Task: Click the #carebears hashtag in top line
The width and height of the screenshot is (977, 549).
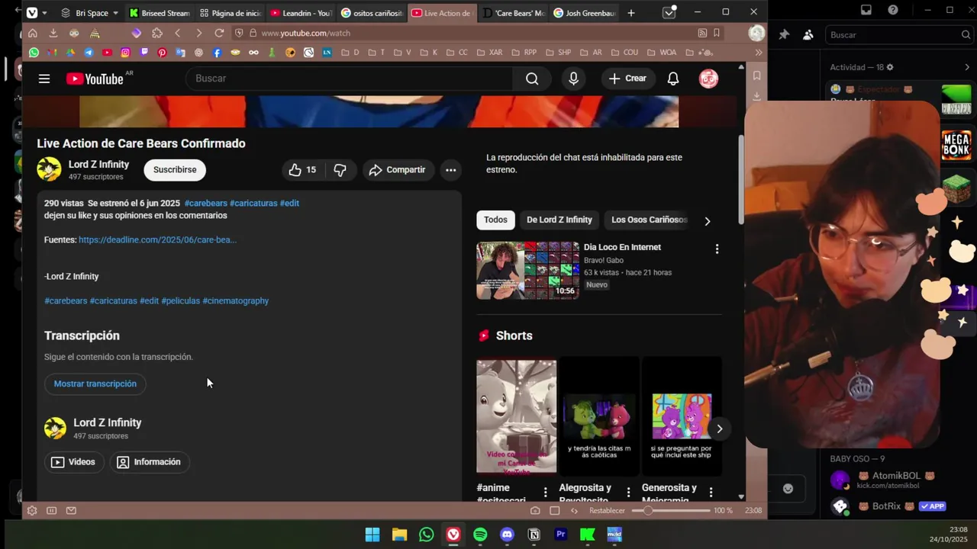Action: (206, 203)
